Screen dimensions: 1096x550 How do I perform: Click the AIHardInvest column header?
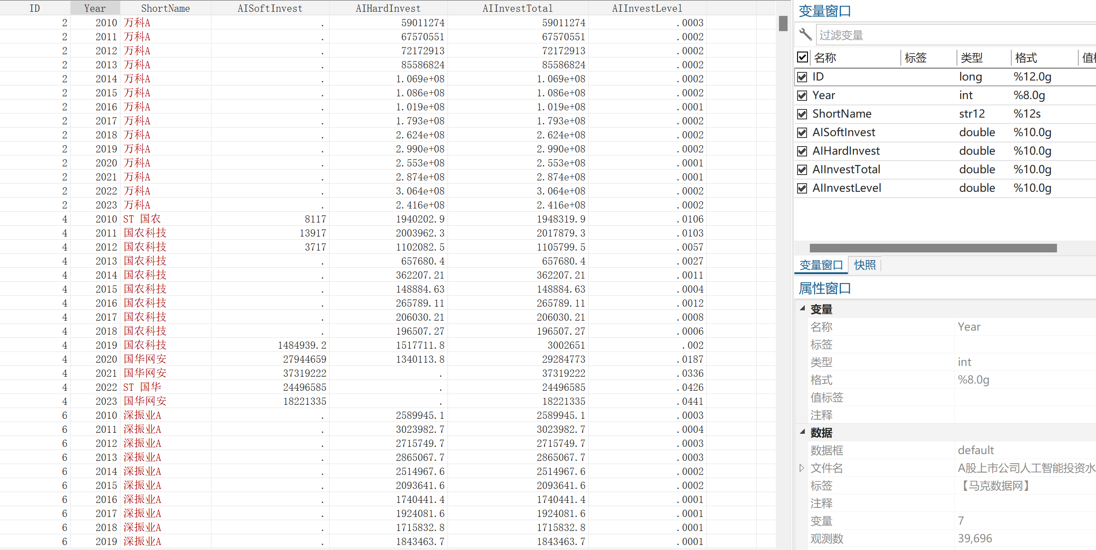[x=388, y=8]
